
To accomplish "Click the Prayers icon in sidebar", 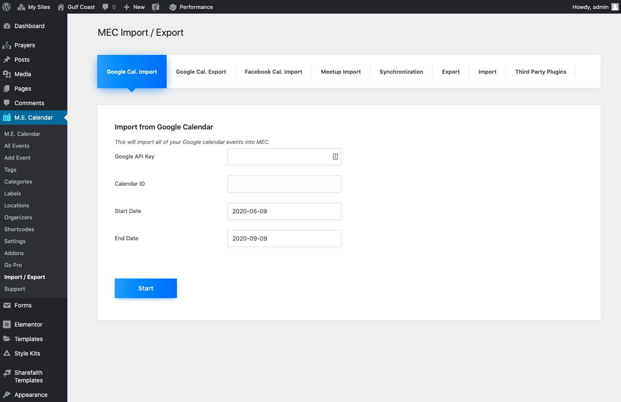I will 7,45.
